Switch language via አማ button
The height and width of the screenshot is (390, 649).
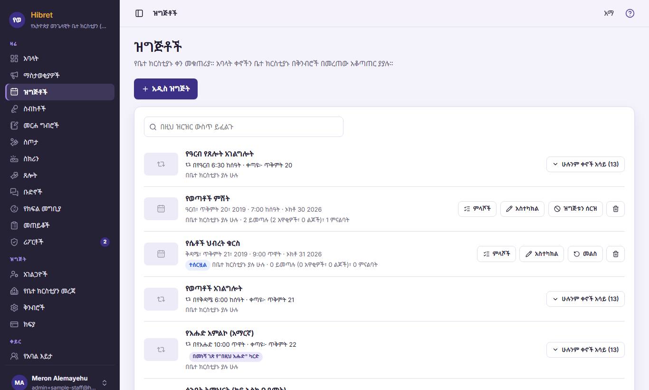point(609,13)
